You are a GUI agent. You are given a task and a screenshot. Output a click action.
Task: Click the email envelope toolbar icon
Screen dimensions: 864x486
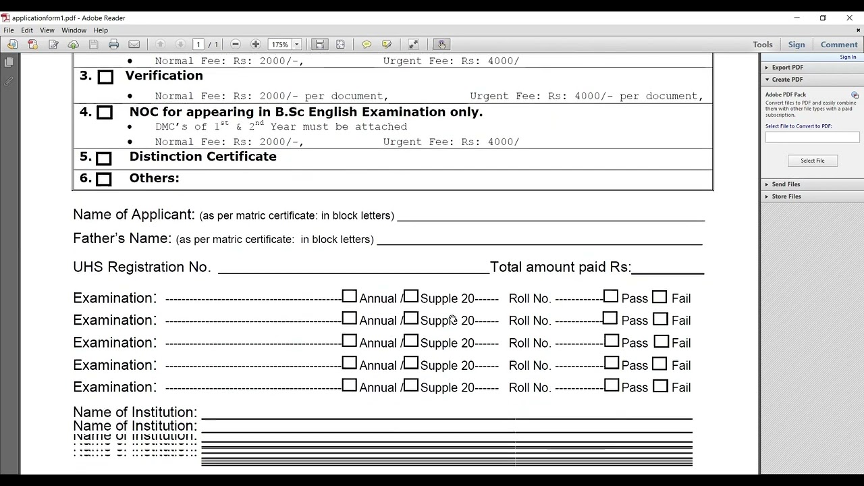coord(134,45)
